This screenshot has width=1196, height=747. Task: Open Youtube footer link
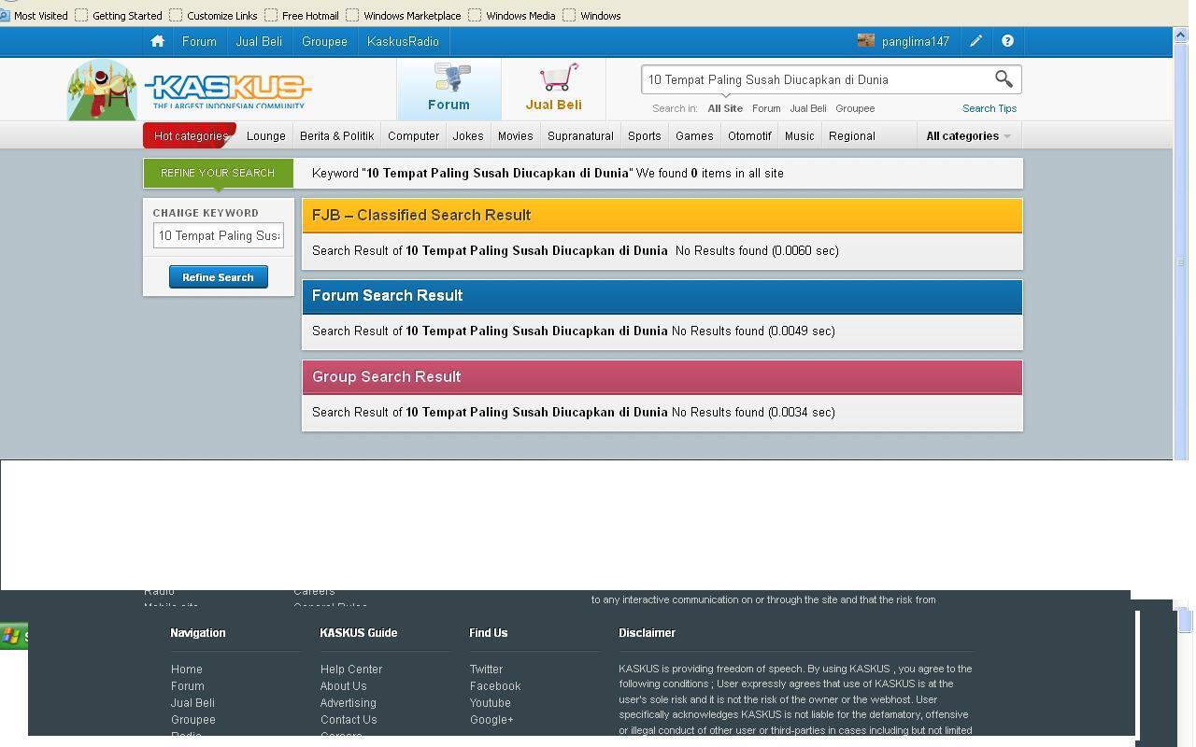pos(491,703)
